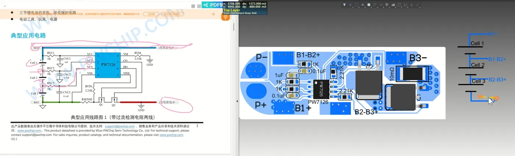The height and width of the screenshot is (156, 515).
Task: Open the Align objects bar-chart tool
Action: [x=363, y=5]
